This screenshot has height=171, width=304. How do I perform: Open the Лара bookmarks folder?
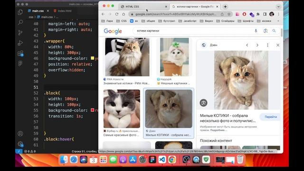click(x=107, y=21)
